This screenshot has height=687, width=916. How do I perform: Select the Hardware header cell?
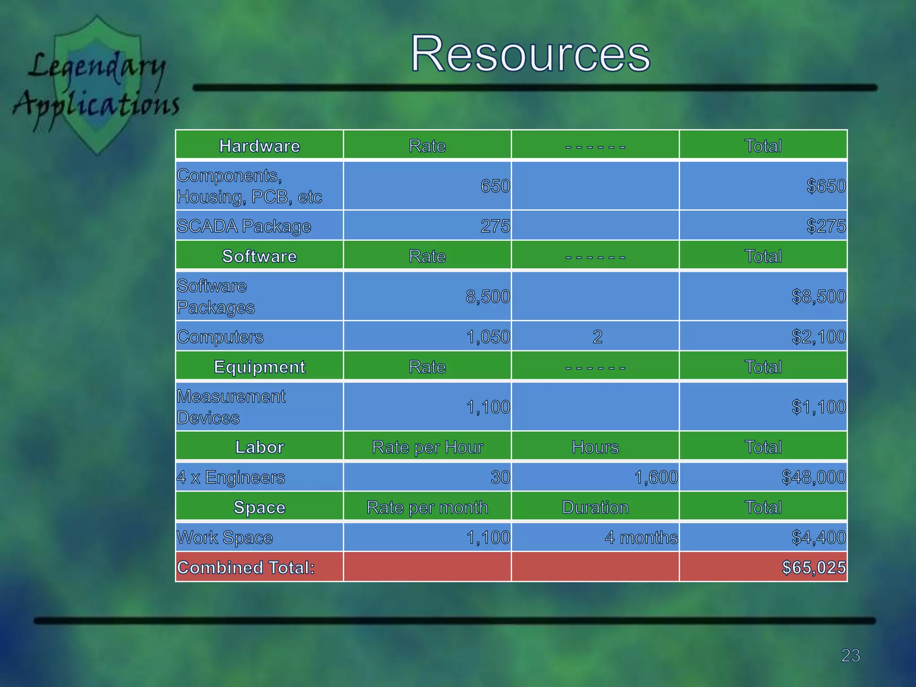(x=259, y=146)
